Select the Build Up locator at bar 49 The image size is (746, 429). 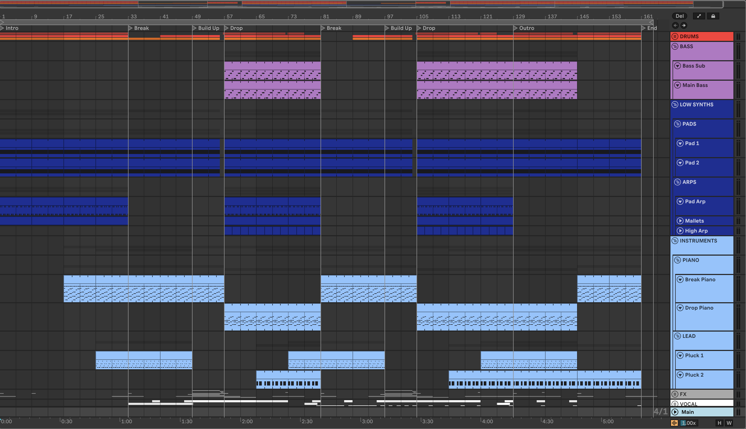click(194, 28)
